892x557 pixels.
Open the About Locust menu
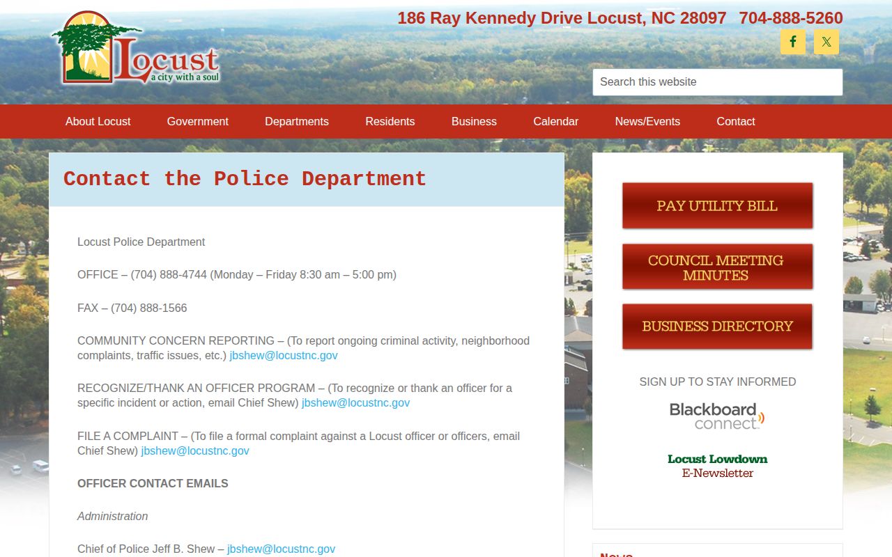click(98, 121)
